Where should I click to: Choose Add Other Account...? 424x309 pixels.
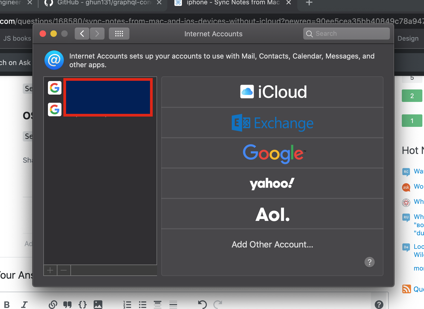click(x=272, y=244)
